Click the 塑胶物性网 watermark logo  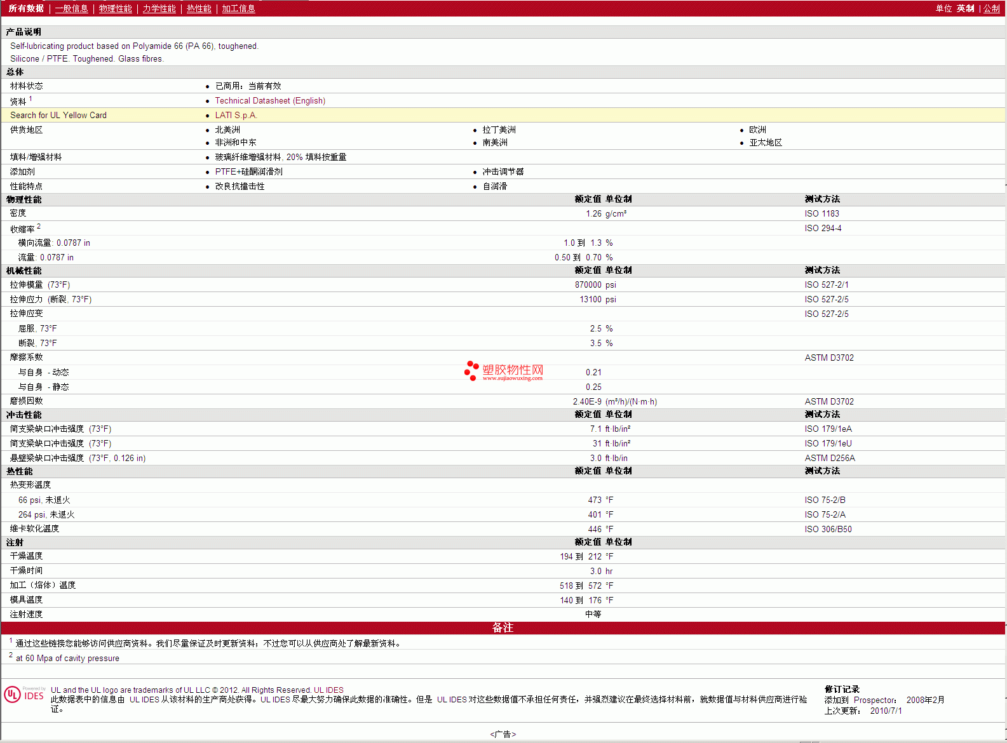pos(504,371)
